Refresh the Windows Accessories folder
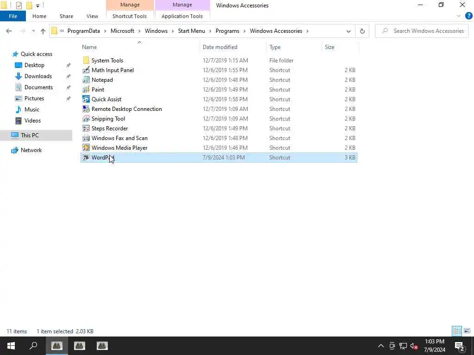 pos(362,31)
